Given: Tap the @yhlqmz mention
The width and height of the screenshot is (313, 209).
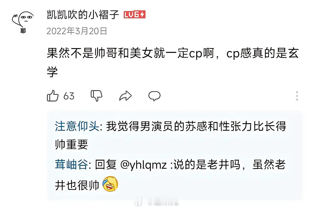Looking at the screenshot, I should click(144, 165).
